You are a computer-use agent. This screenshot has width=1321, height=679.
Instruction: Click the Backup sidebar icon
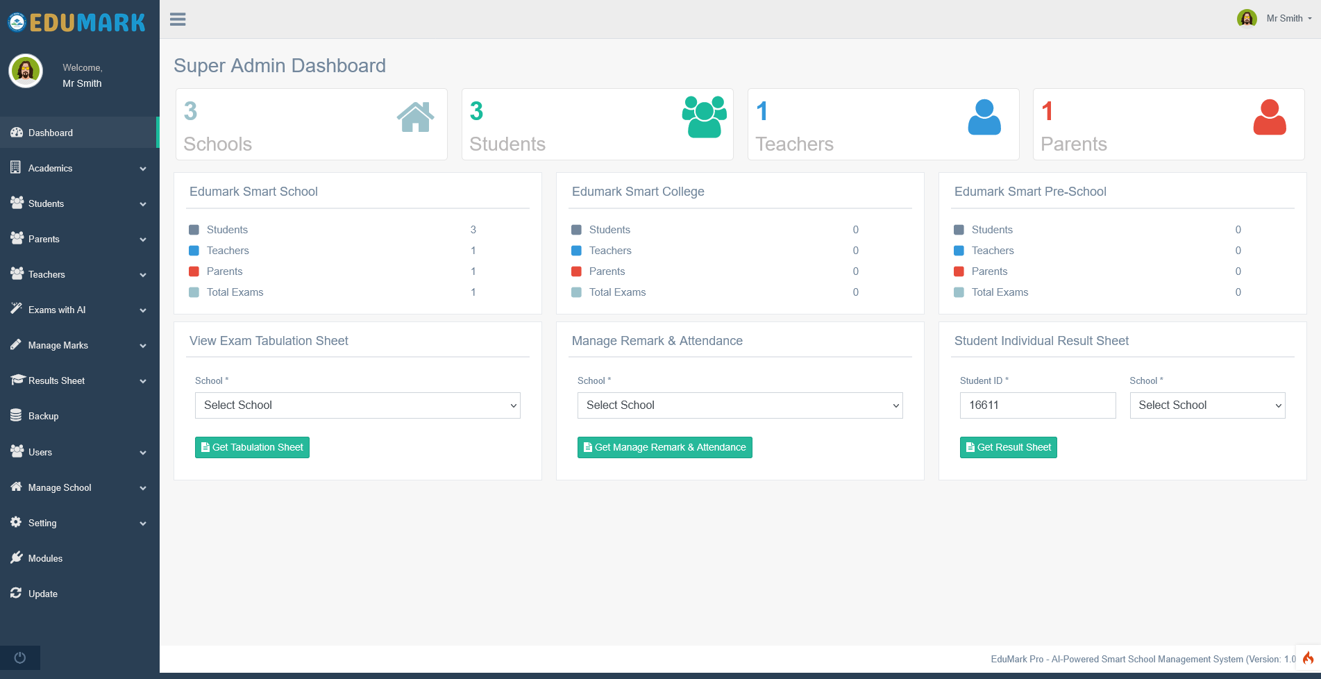(x=15, y=415)
